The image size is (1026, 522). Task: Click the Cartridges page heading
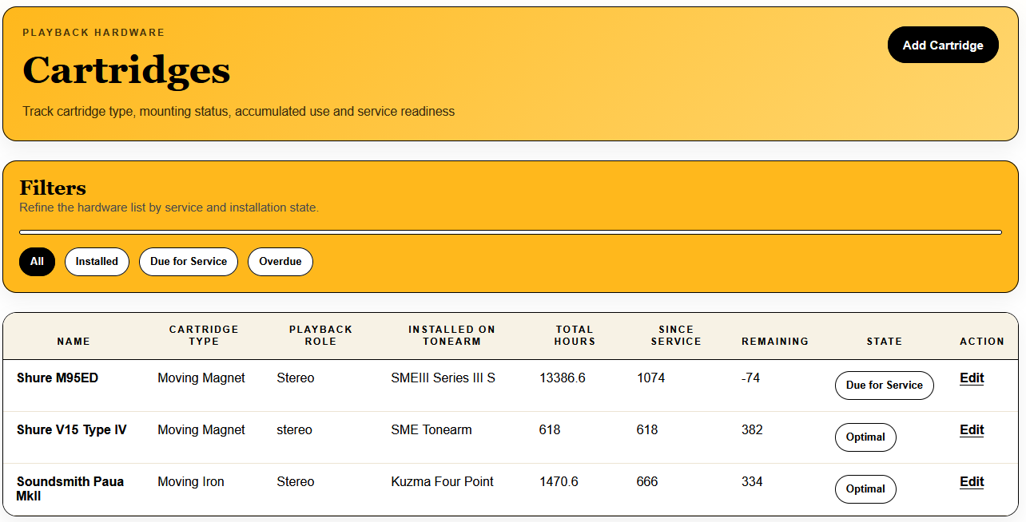(x=126, y=70)
